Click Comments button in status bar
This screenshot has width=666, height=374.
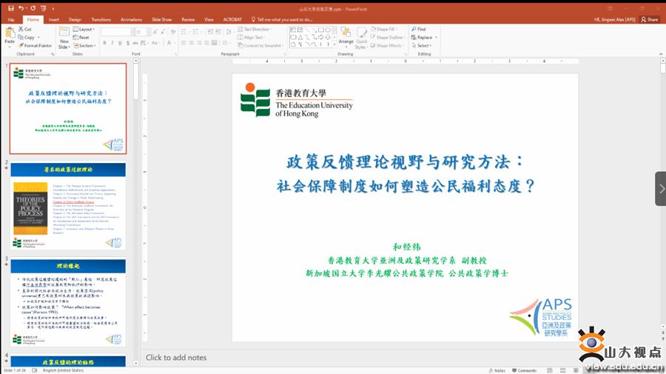click(524, 370)
